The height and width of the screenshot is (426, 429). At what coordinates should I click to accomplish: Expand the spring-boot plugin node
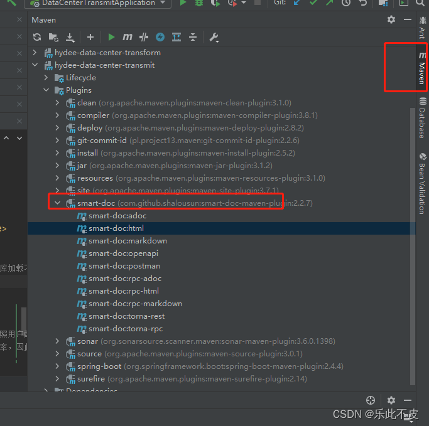coord(57,366)
